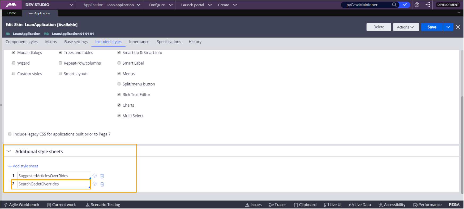Expand the Actions dropdown

pyautogui.click(x=406, y=27)
